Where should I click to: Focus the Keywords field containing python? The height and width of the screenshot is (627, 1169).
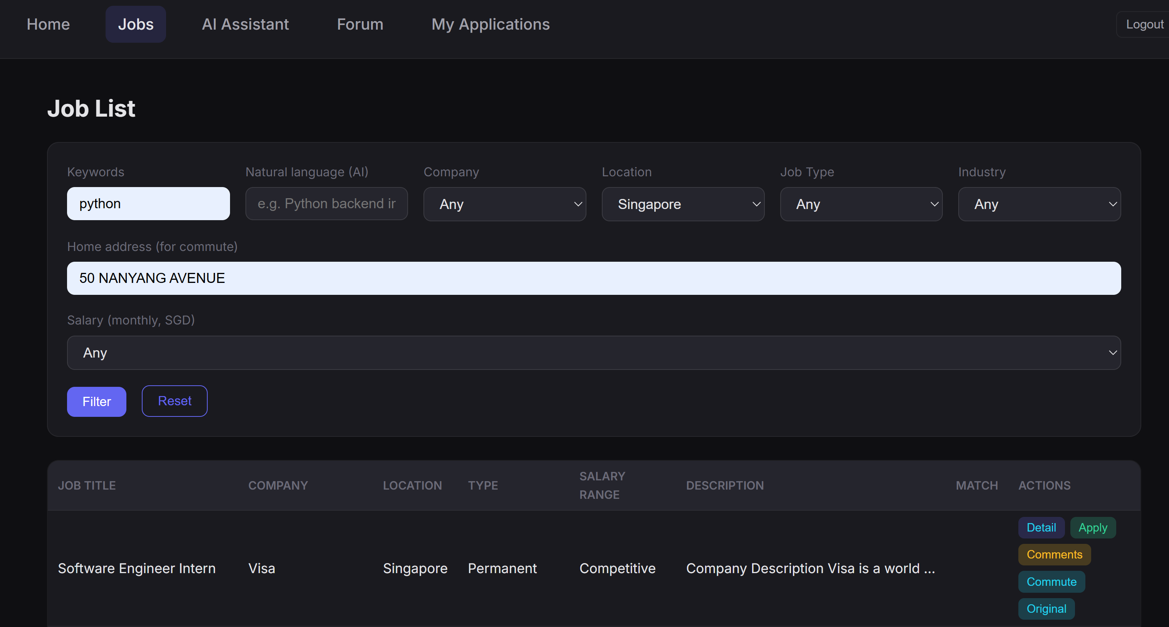(x=148, y=204)
